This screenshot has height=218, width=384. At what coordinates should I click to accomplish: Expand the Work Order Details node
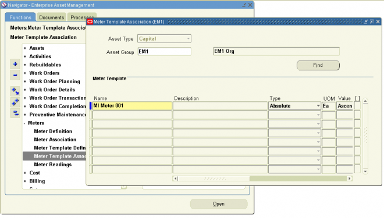(25, 90)
